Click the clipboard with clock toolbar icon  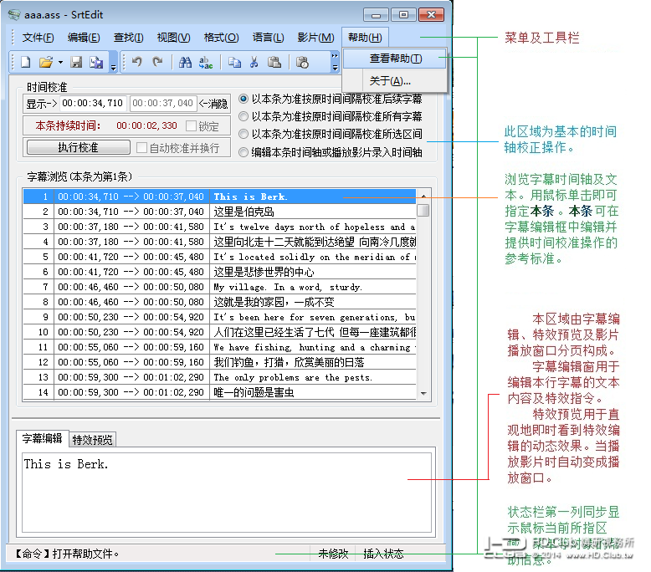click(302, 62)
